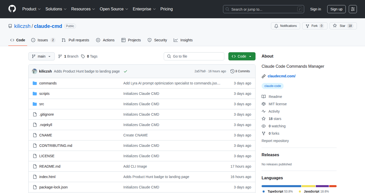Click the src folder icon
The height and width of the screenshot is (193, 365).
click(x=35, y=104)
